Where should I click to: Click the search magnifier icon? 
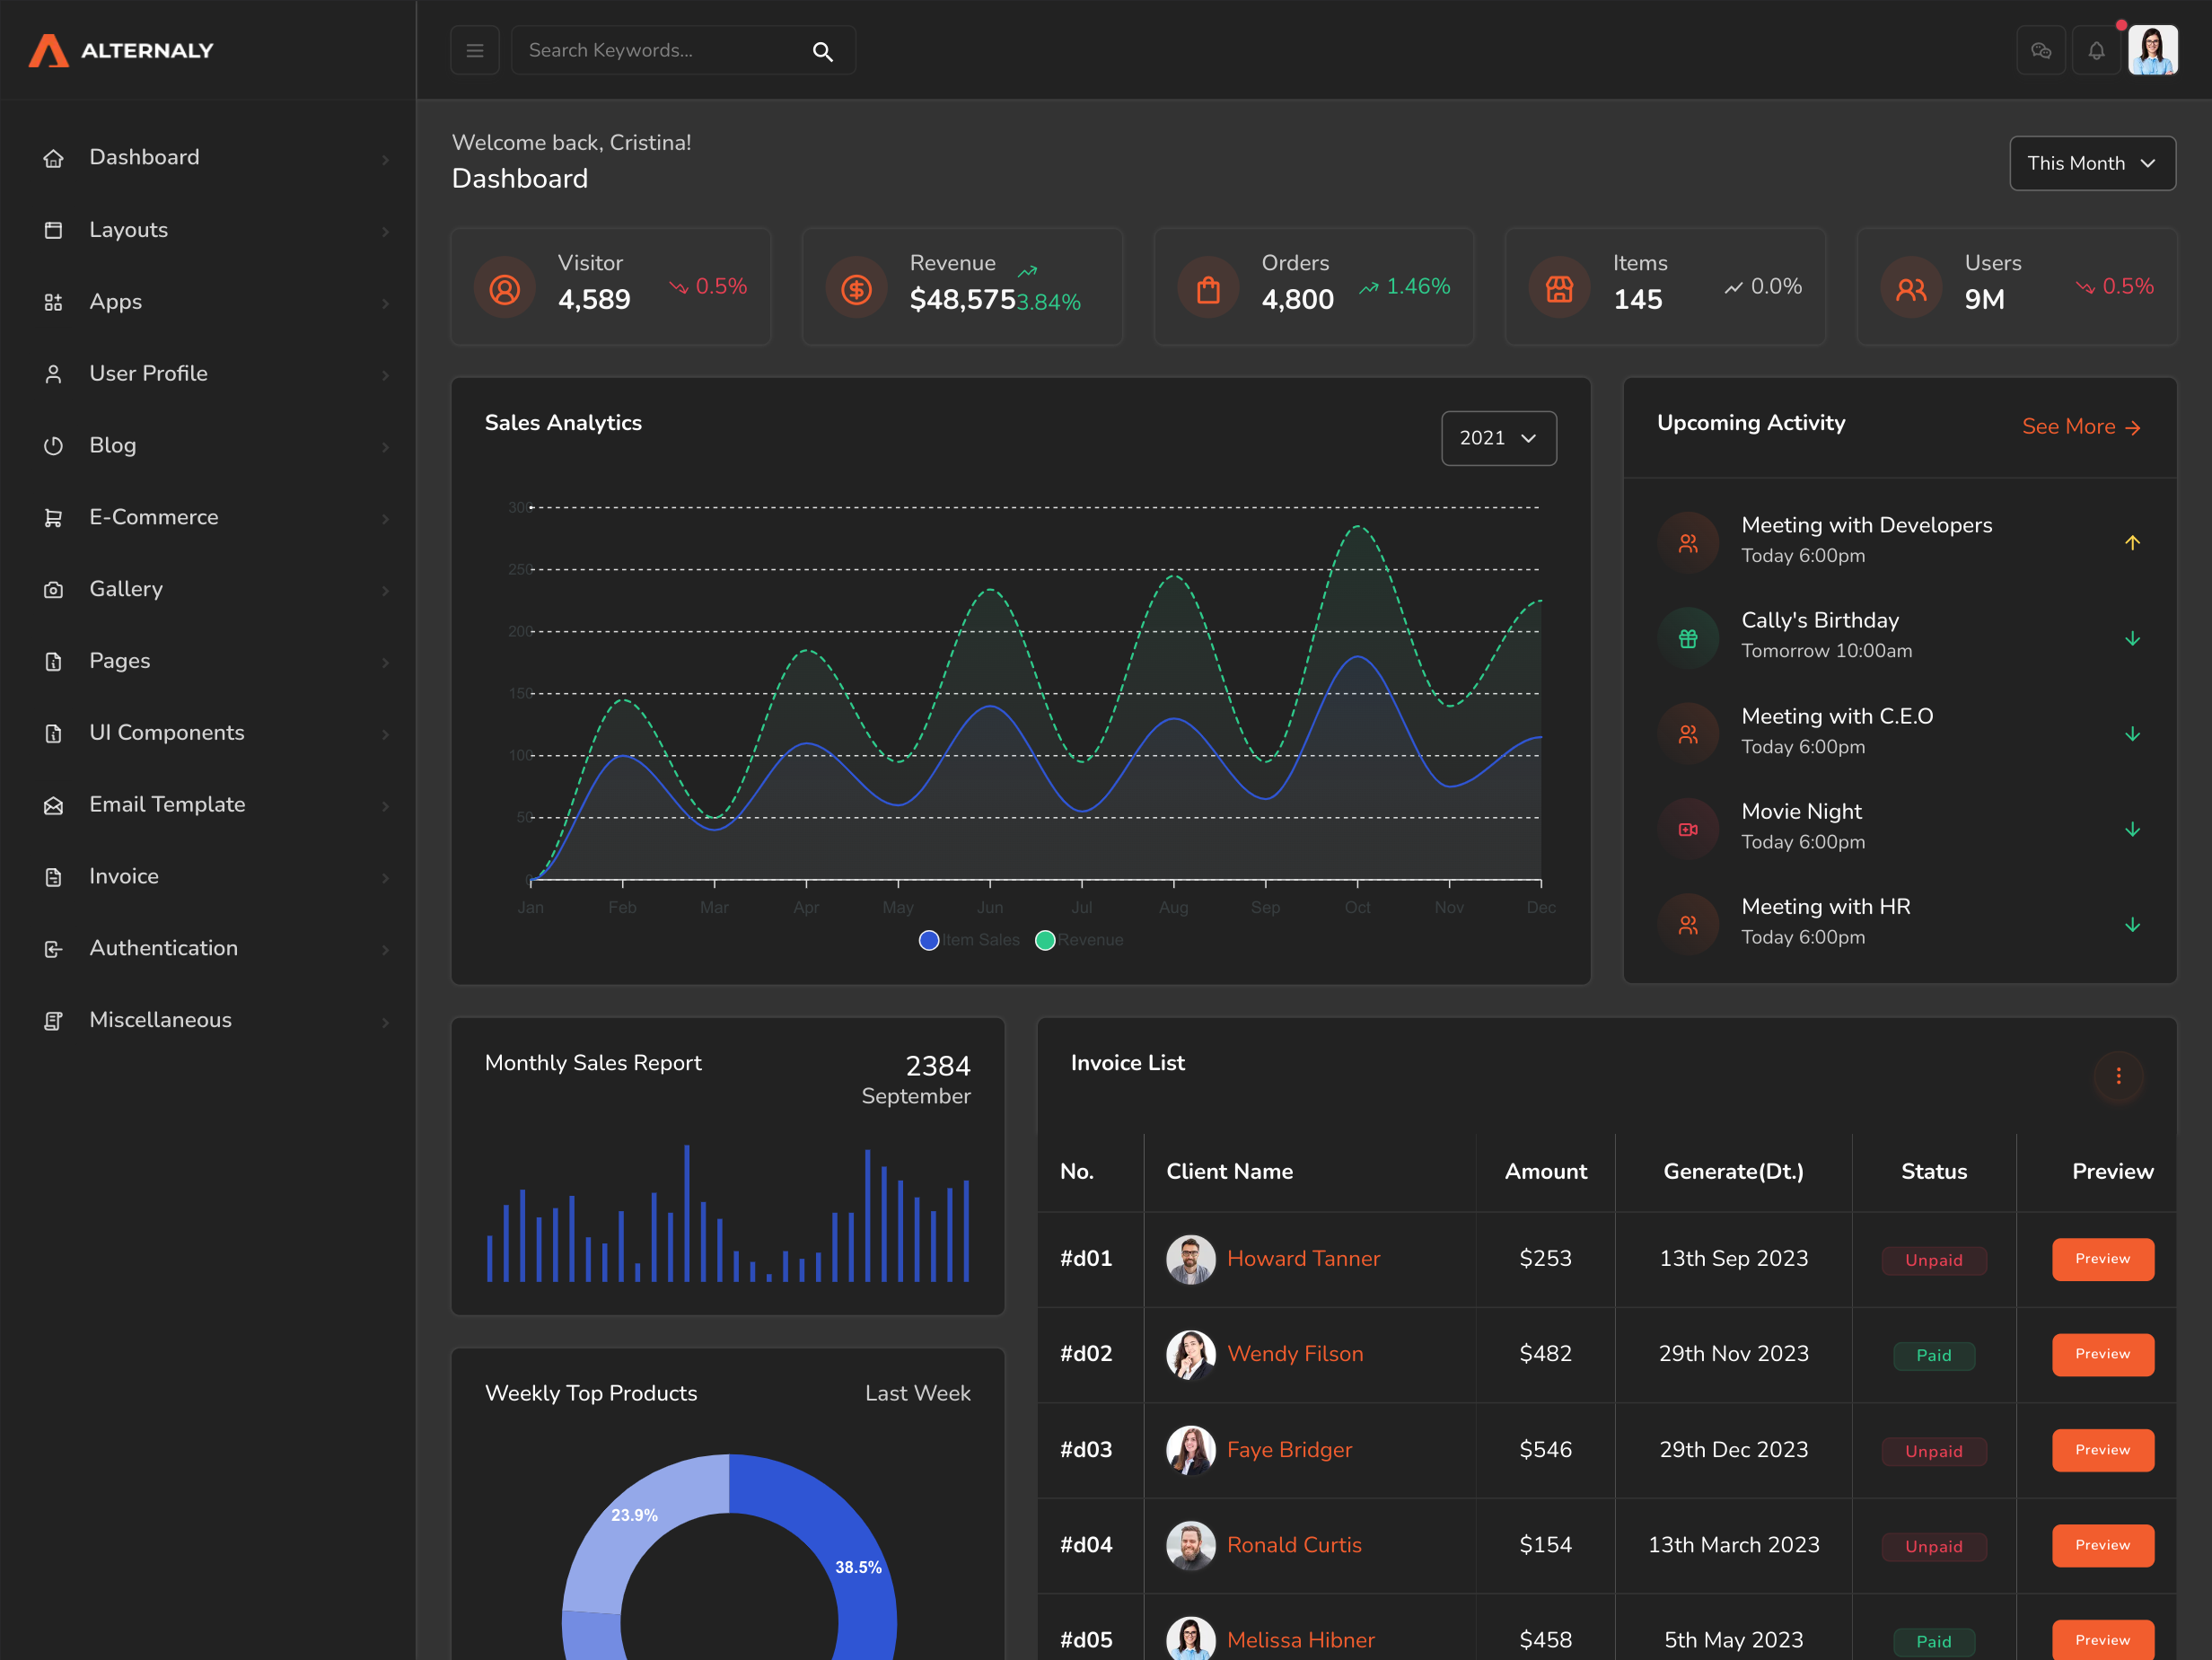pyautogui.click(x=823, y=51)
